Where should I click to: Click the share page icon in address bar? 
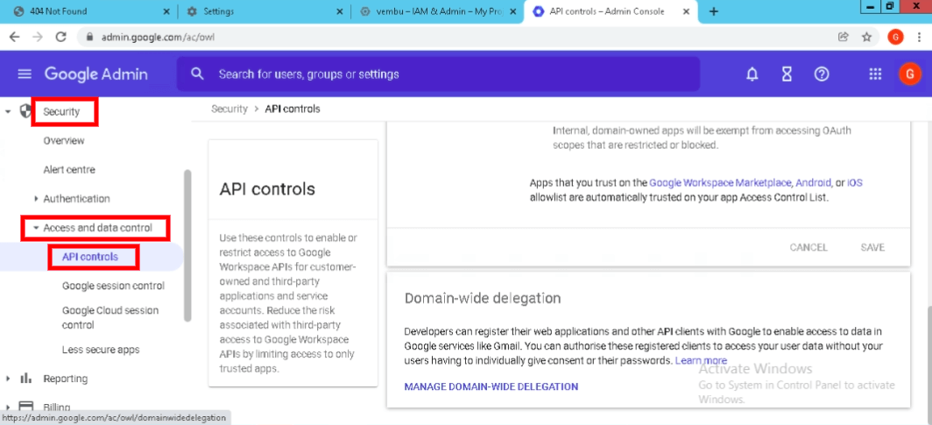pos(843,37)
